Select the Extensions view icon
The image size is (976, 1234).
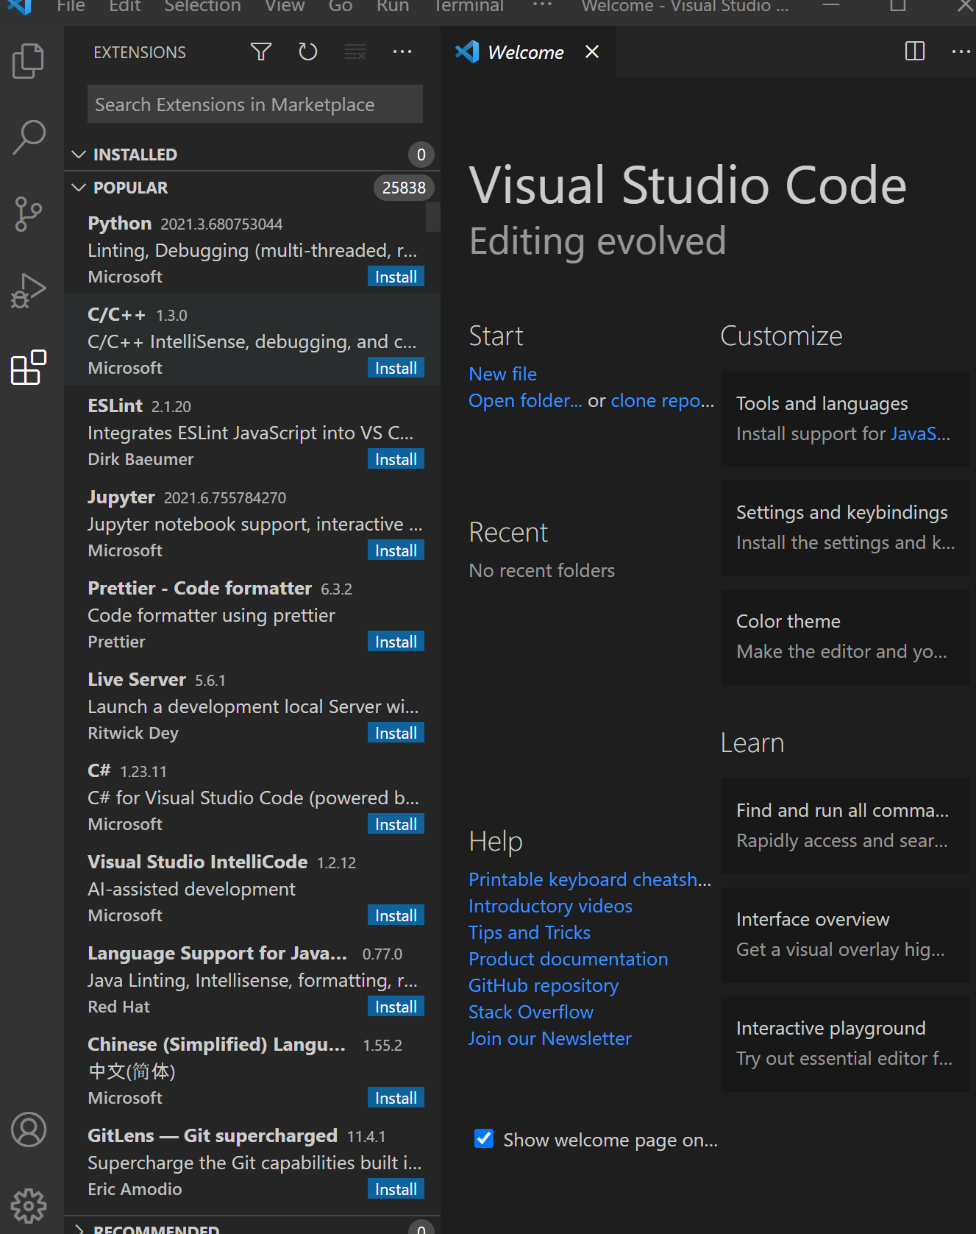(x=29, y=367)
